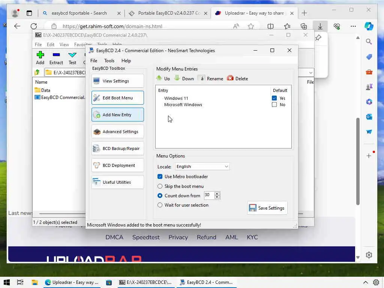Delete the selected boot entry
Image resolution: width=384 pixels, height=288 pixels.
[237, 78]
